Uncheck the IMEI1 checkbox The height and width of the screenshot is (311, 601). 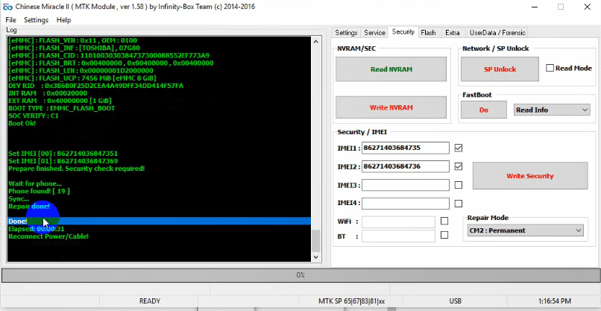[458, 148]
